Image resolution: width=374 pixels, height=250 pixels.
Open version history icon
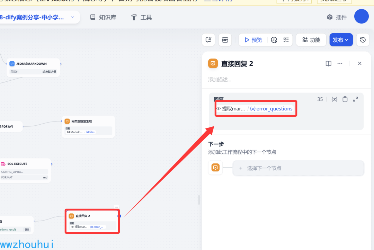363,39
